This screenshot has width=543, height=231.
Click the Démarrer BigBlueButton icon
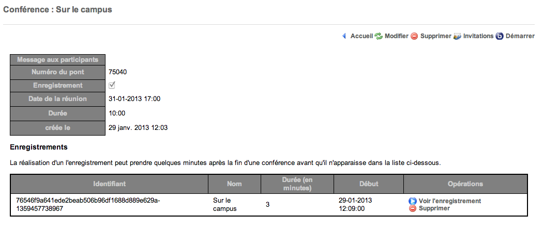500,37
